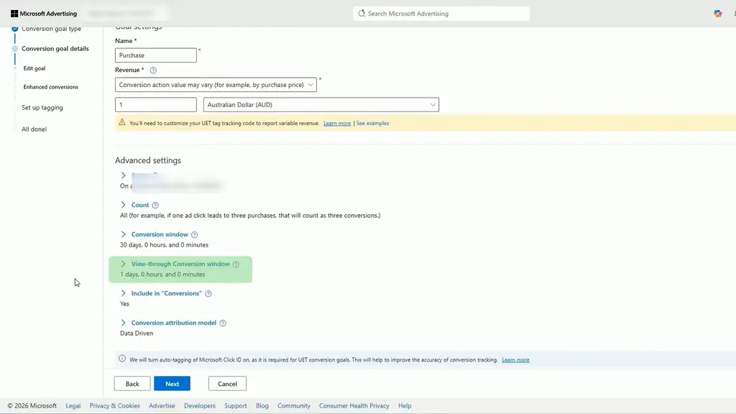Click the search magnifier icon

point(362,14)
